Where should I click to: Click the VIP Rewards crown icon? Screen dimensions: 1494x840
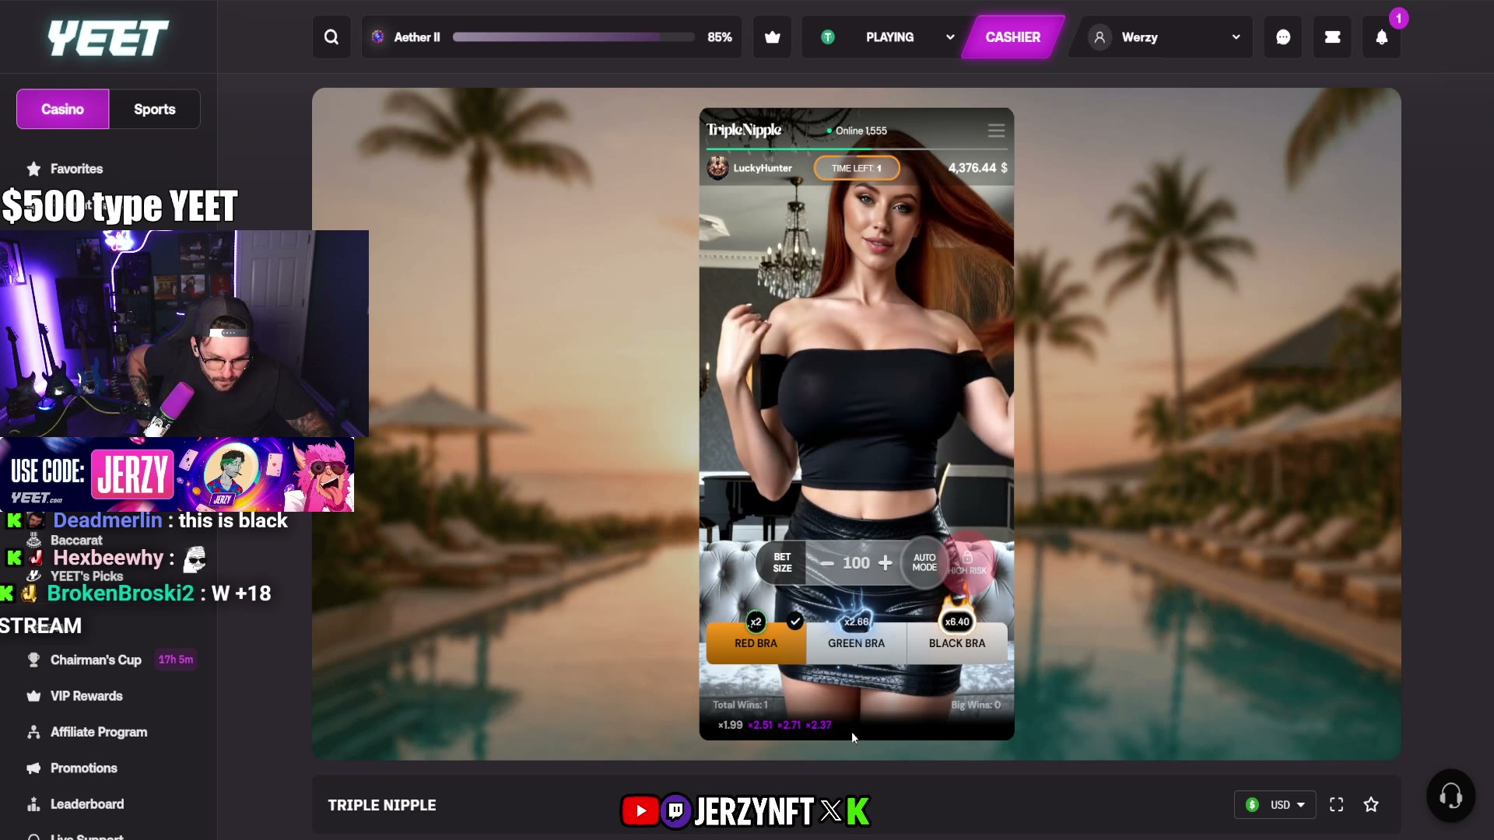[33, 696]
